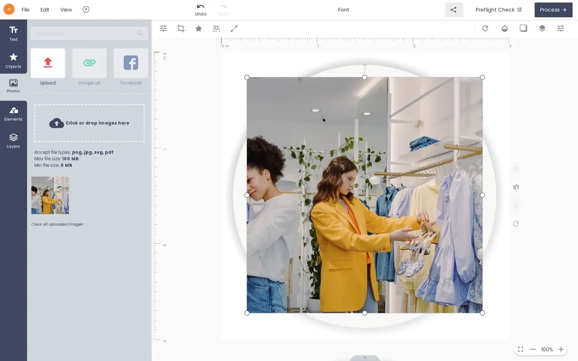Image resolution: width=578 pixels, height=361 pixels.
Task: Open the settings sliders icon at far right
Action: pos(561,28)
